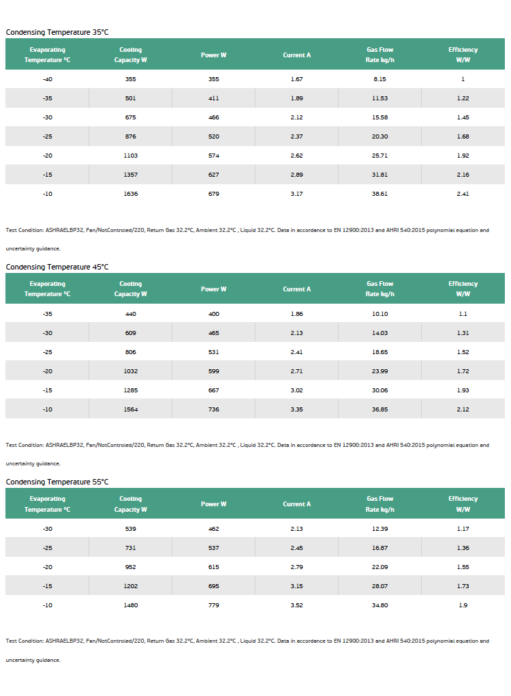This screenshot has height=696, width=511.
Task: Click the Condensing Temperature 55°C heading
Action: pyautogui.click(x=57, y=482)
